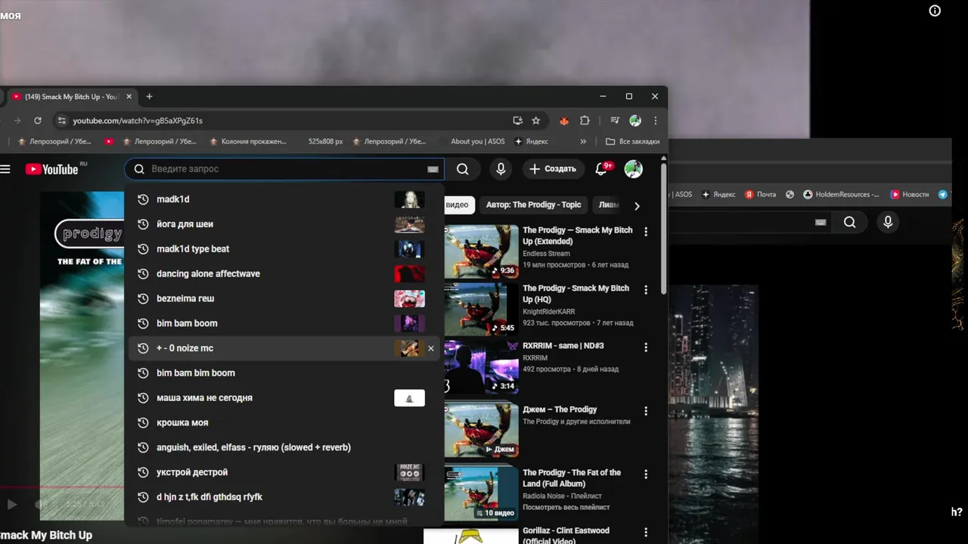This screenshot has width=968, height=544.
Task: Remove the '+ - 0 noize mc' suggestion
Action: point(431,348)
